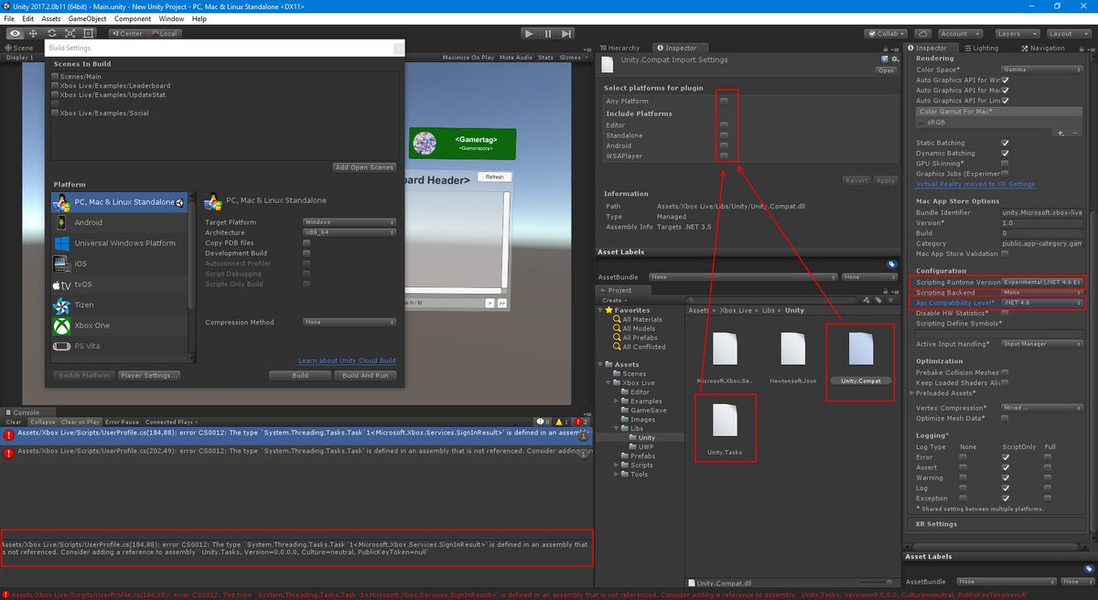This screenshot has height=600, width=1098.
Task: Select the Unity.Tasks file
Action: [x=724, y=426]
